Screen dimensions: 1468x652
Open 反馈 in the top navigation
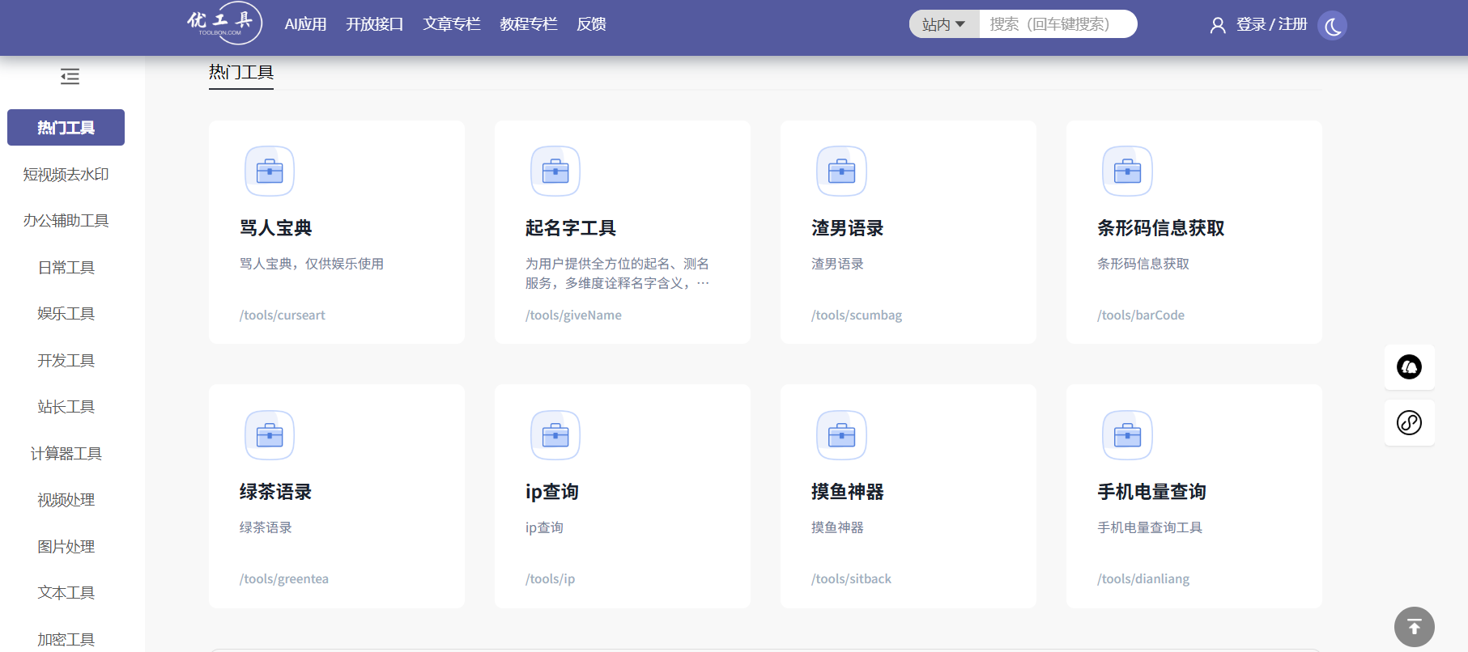click(x=591, y=24)
